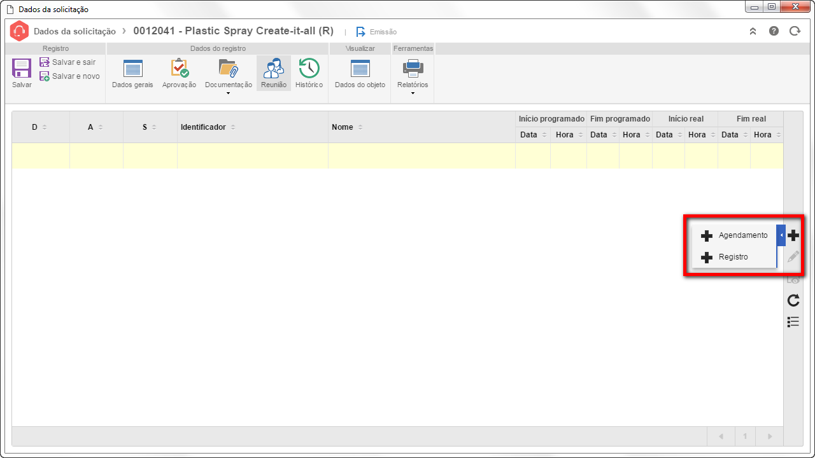Open the Histórico section
Screen dimensions: 815x458
pos(309,74)
